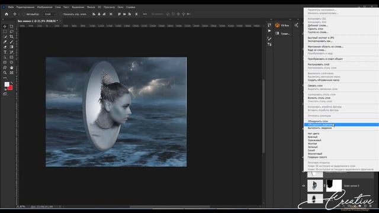This screenshot has height=213, width=379.
Task: Select the Hand tool
Action: [x=11, y=67]
